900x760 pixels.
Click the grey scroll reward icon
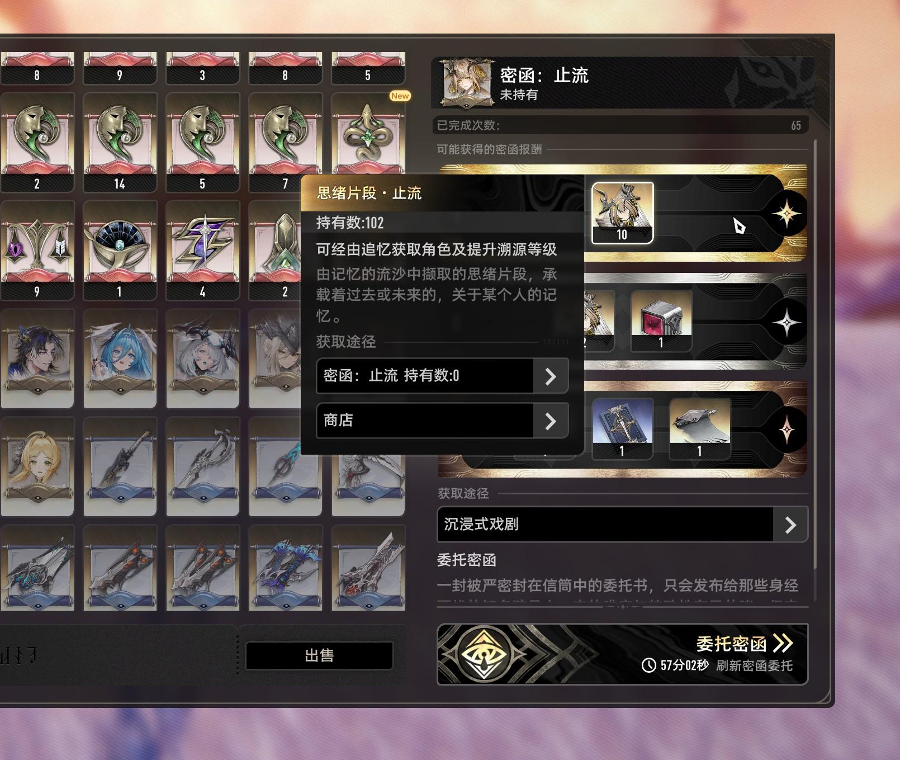700,429
